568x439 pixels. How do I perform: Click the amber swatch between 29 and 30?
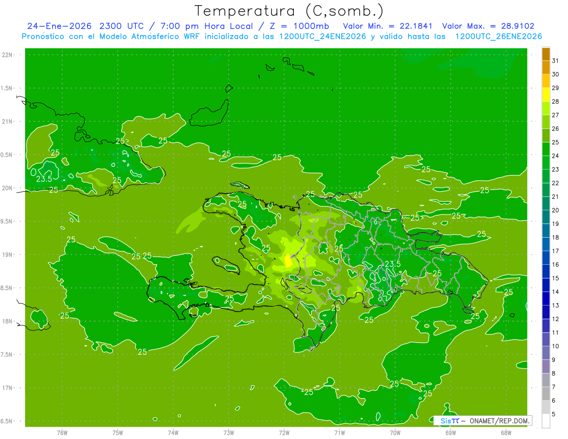[546, 81]
